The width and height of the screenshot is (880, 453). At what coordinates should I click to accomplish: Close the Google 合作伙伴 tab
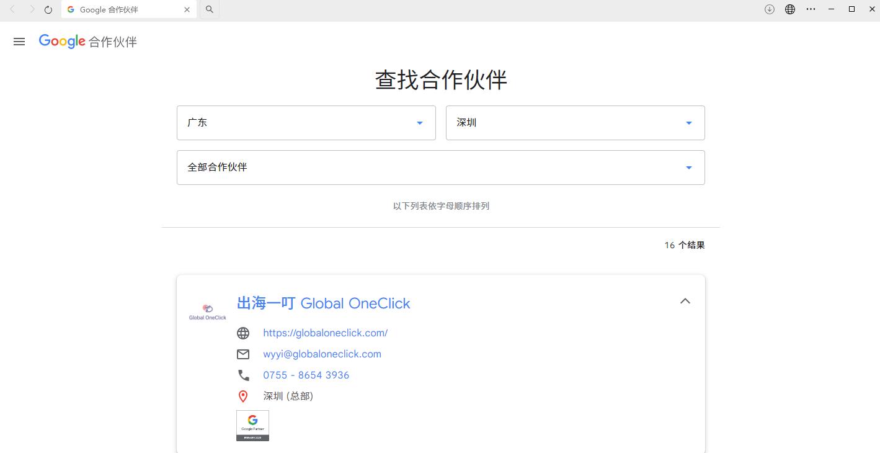[x=187, y=10]
